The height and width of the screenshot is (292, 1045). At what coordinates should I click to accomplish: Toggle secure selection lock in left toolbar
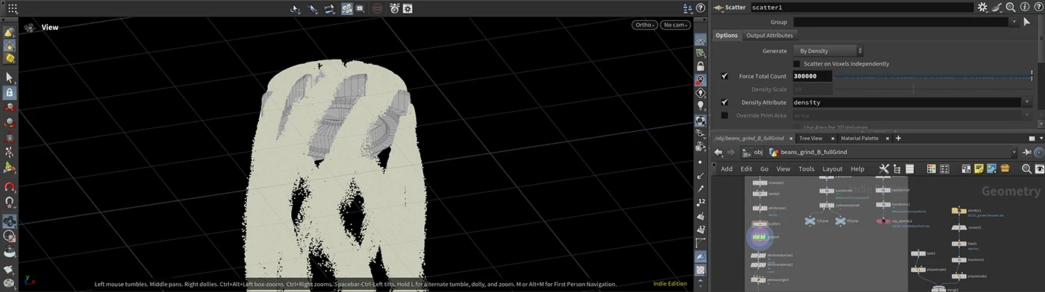pos(10,93)
